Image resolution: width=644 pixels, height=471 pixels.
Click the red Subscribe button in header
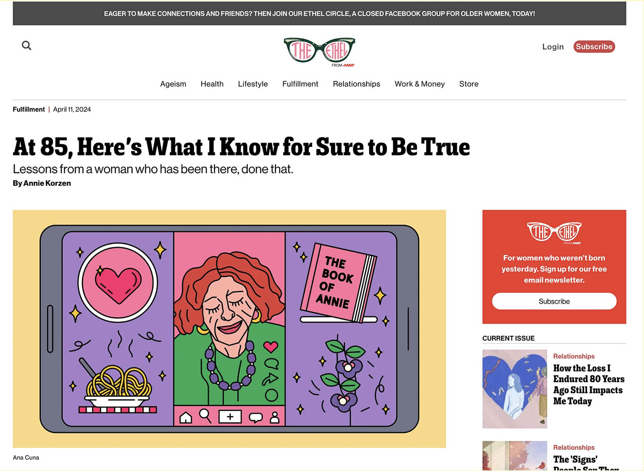(594, 47)
